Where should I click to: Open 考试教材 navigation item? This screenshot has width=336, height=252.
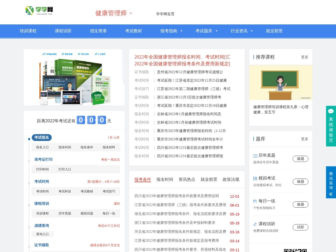click(x=134, y=31)
